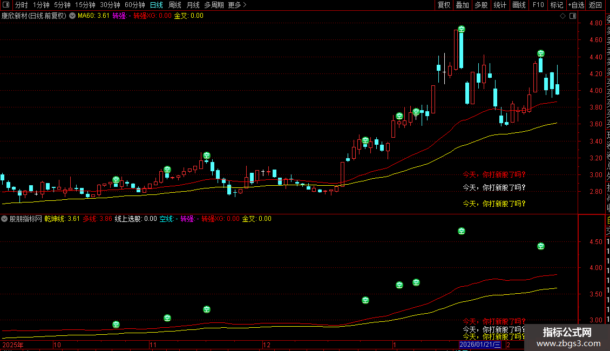Screen dimensions: 610x351
Task: Click the 4.80 price axis label
Action: pyautogui.click(x=595, y=23)
